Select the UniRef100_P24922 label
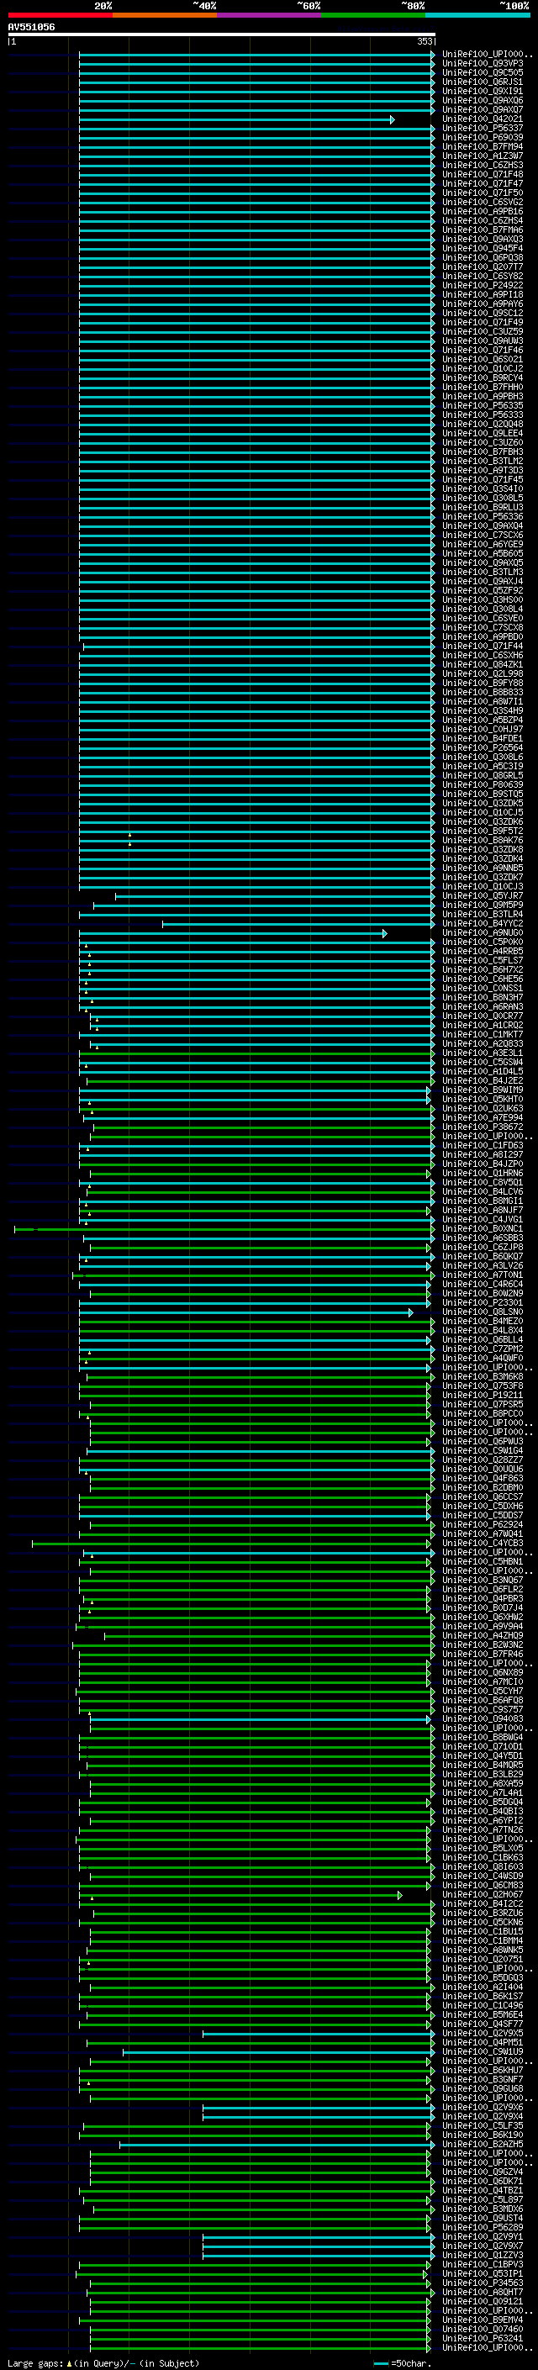 tap(483, 285)
